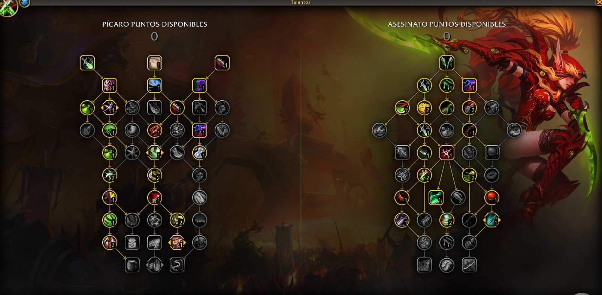
Task: Close the Talentos window
Action: point(599,2)
